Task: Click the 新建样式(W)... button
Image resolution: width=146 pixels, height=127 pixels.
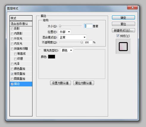Action: click(x=123, y=30)
